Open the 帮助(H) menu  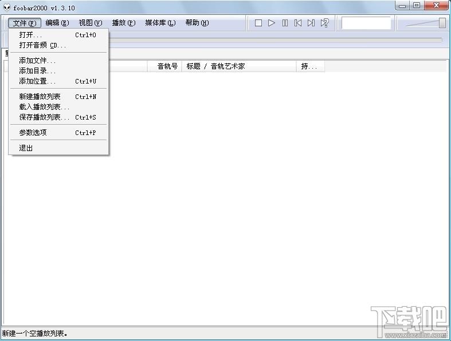point(197,23)
